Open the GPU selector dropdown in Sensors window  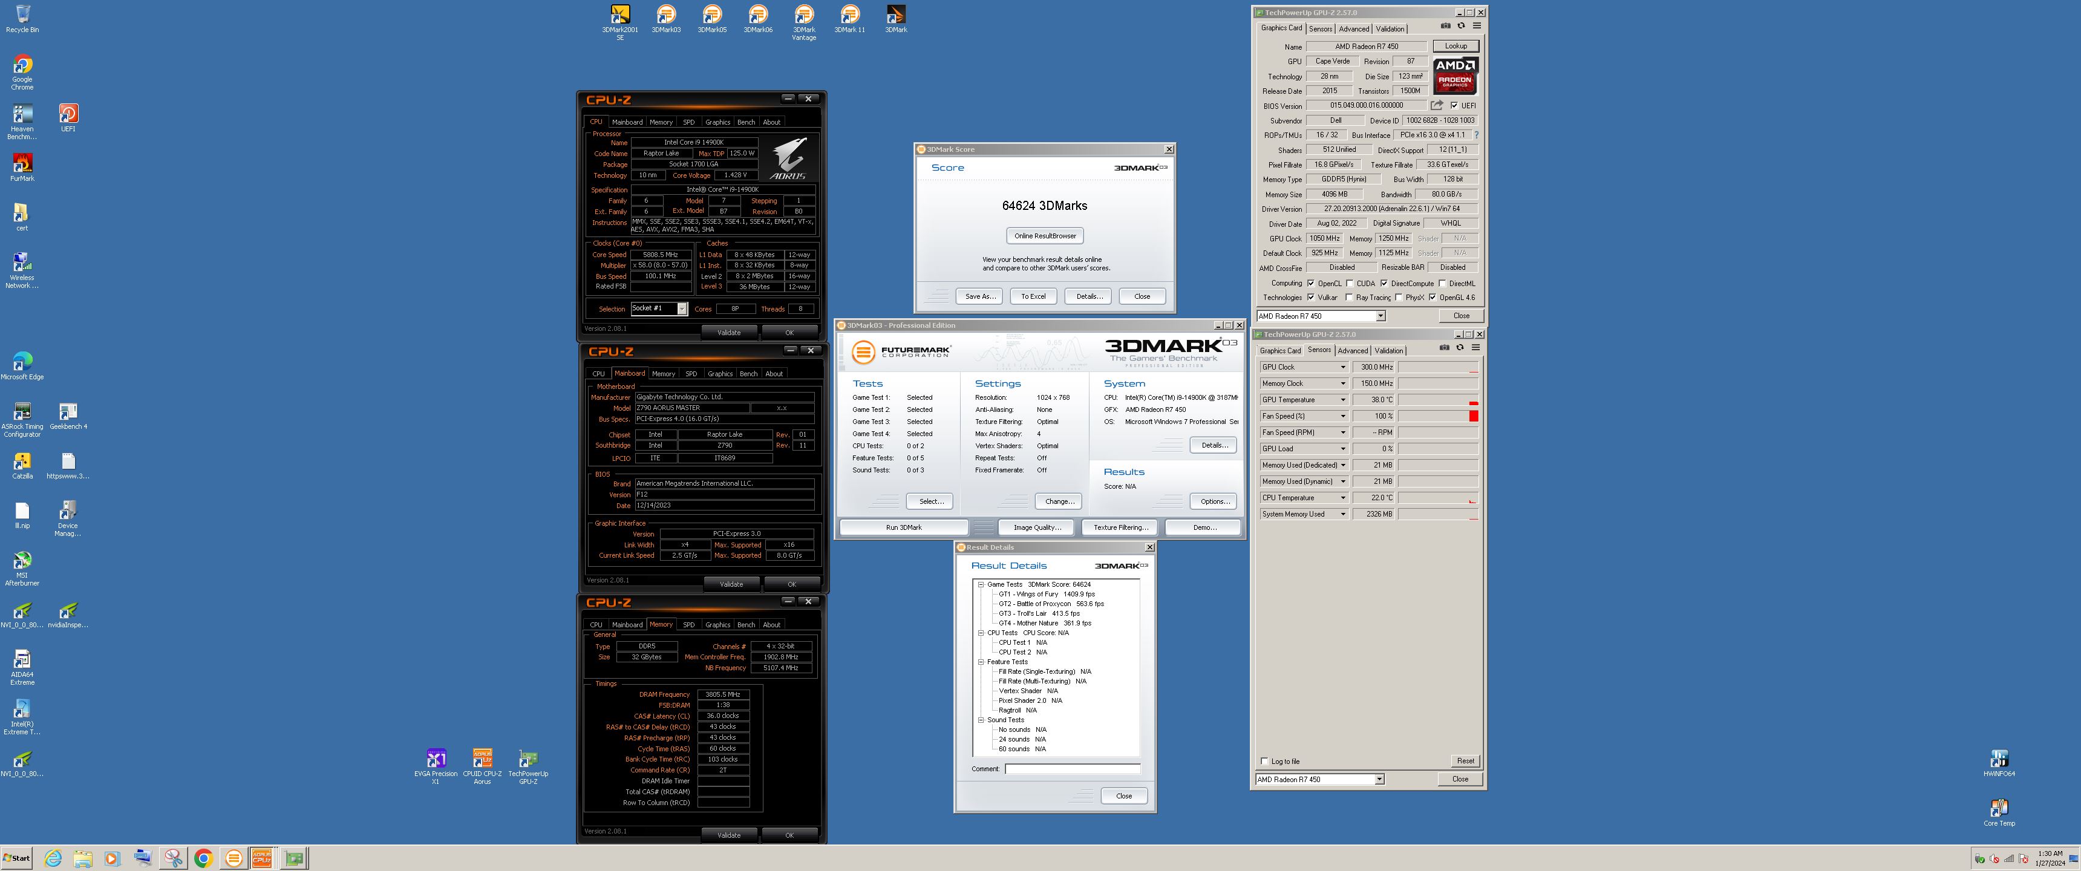(1379, 780)
